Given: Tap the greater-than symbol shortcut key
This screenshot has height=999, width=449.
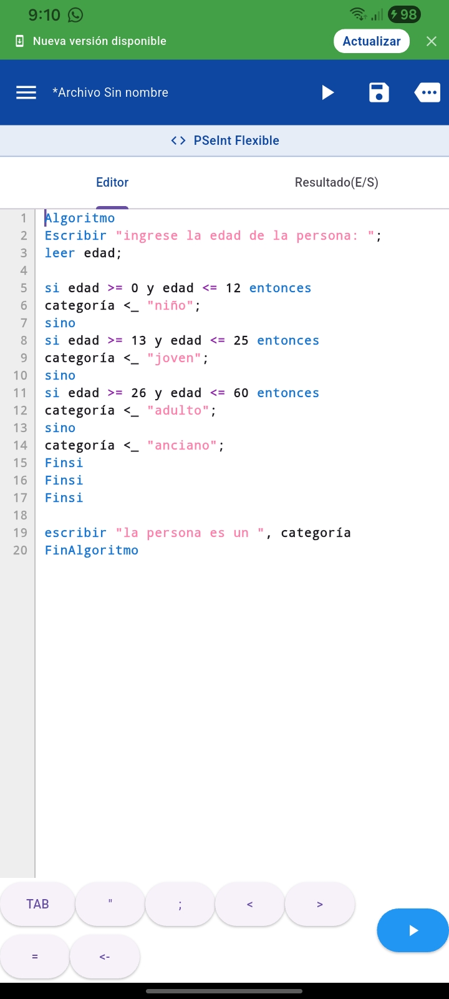Looking at the screenshot, I should (x=320, y=904).
